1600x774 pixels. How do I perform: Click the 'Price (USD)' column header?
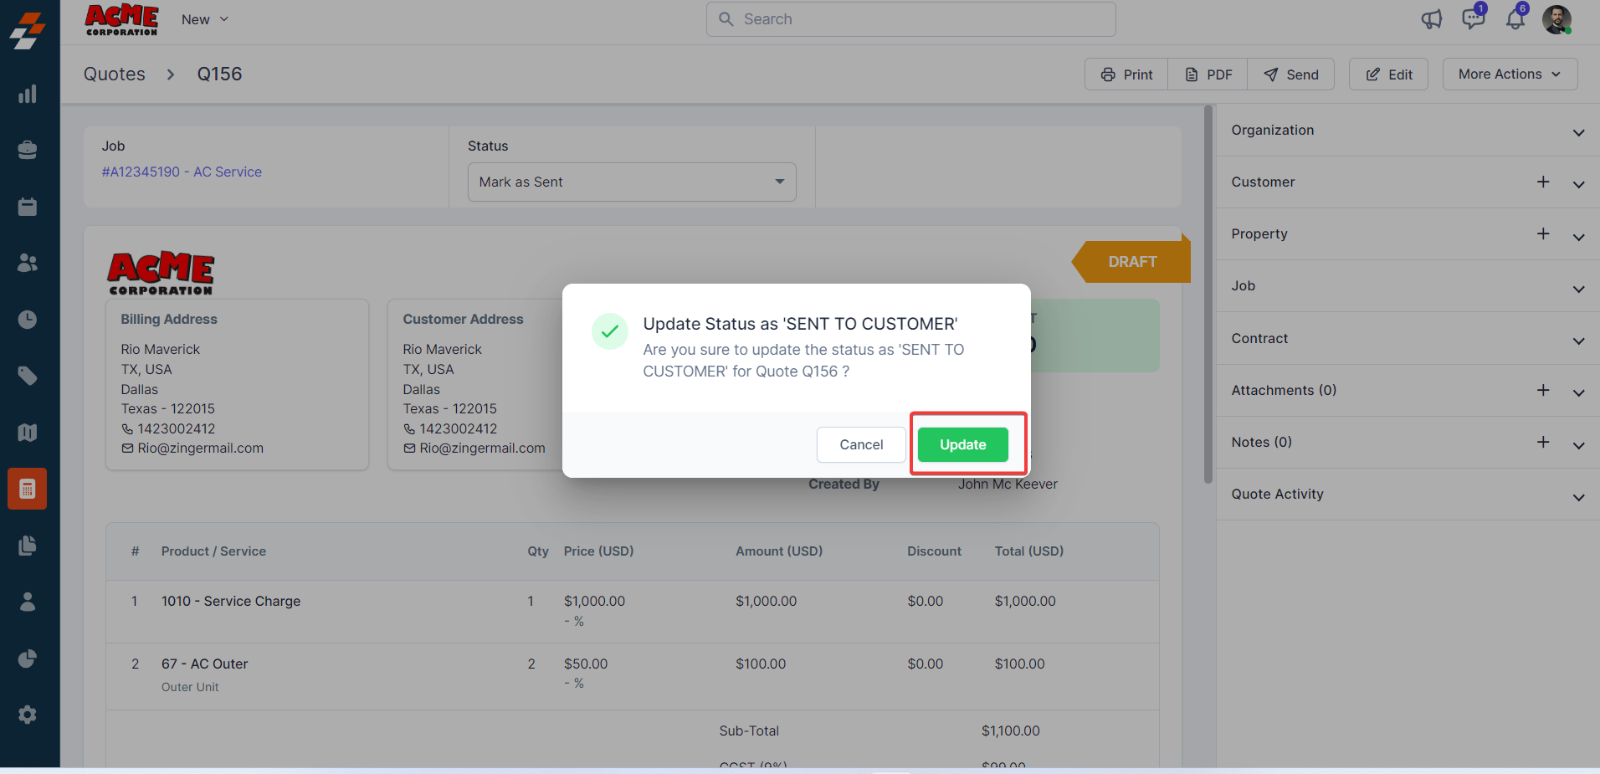599,551
